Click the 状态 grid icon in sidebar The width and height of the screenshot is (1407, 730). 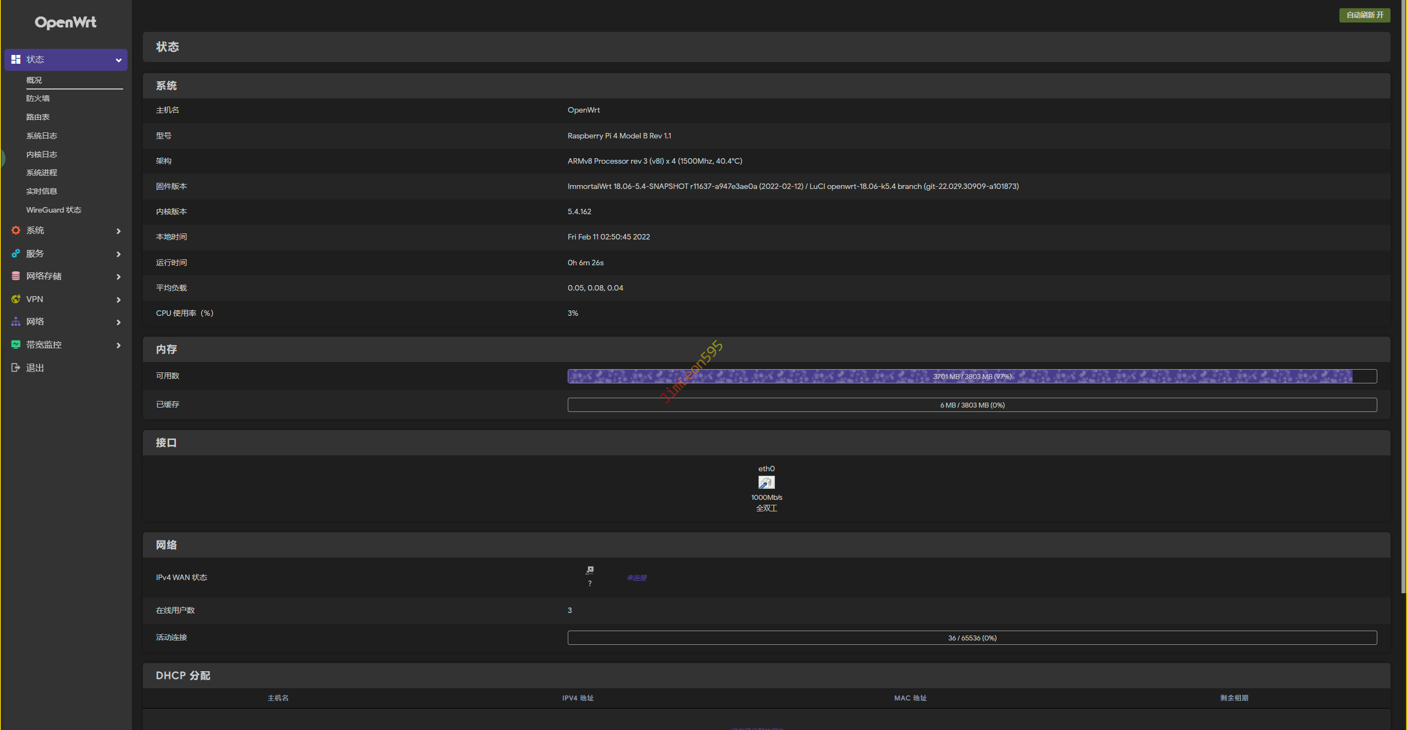[x=16, y=59]
